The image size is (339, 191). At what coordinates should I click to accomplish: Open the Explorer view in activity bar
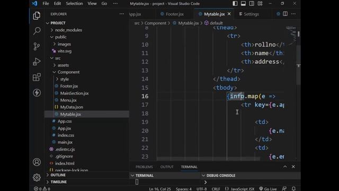[x=37, y=16]
